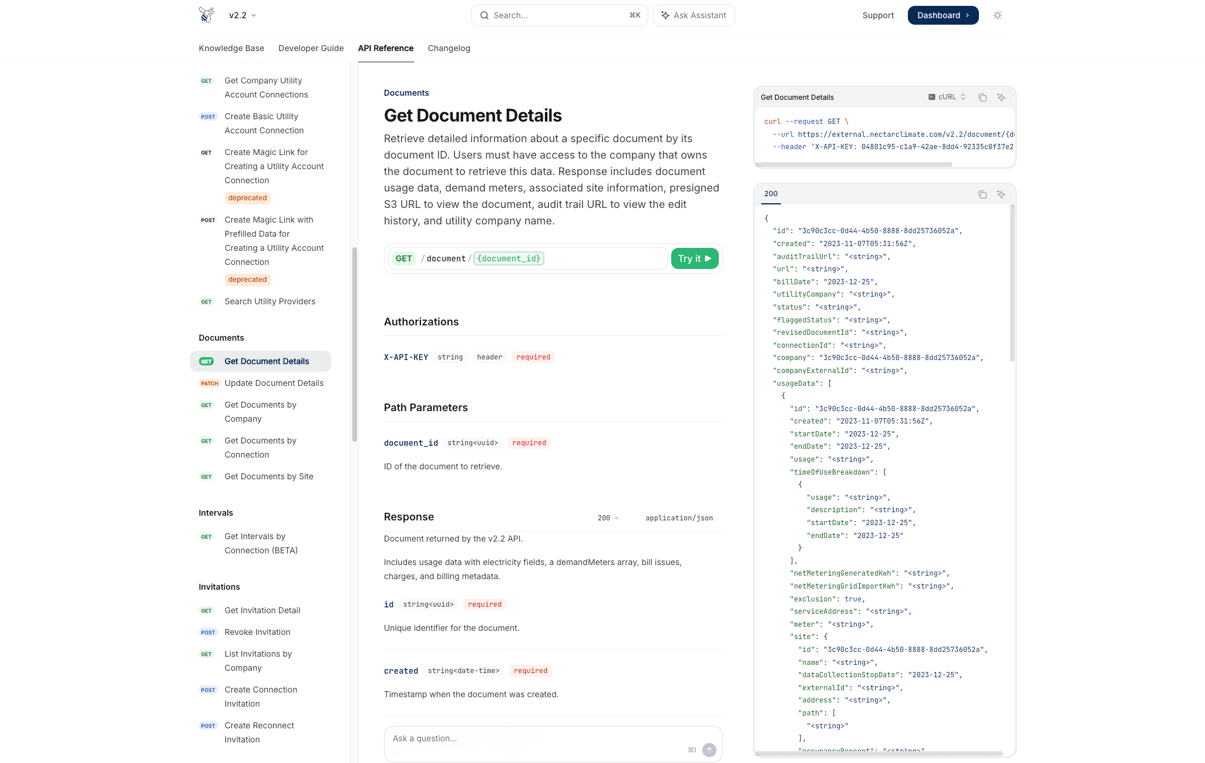Click the search magnifier icon
1205x763 pixels.
(484, 15)
